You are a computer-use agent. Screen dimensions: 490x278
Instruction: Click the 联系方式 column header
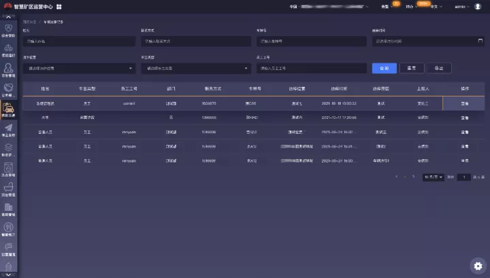(x=213, y=89)
